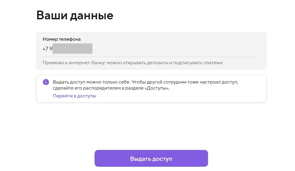Click the purple info icon

click(46, 82)
